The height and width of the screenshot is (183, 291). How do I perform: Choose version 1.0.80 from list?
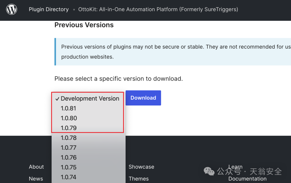[x=89, y=118]
